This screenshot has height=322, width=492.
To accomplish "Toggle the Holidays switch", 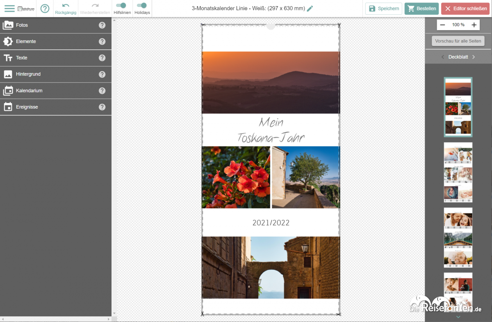I will click(x=142, y=6).
